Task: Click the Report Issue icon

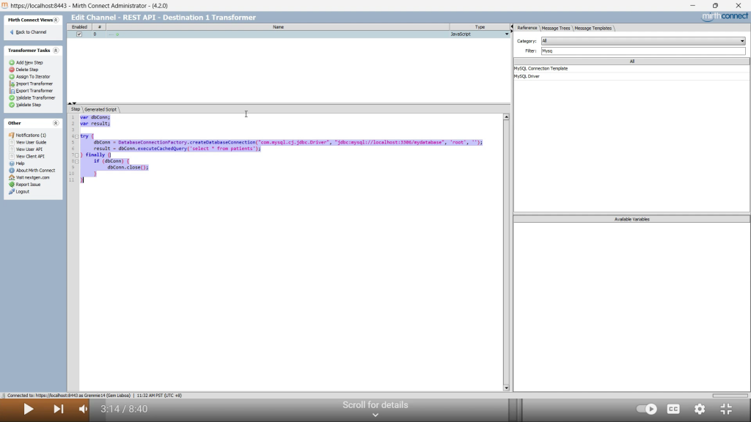Action: pos(12,184)
